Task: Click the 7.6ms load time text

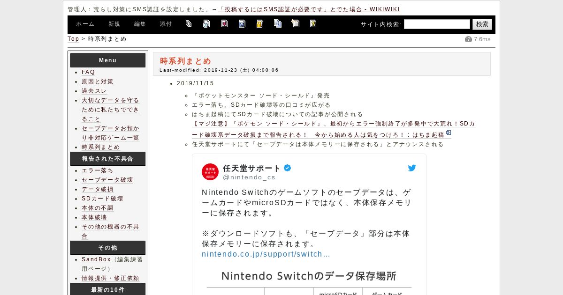Action: (x=482, y=39)
